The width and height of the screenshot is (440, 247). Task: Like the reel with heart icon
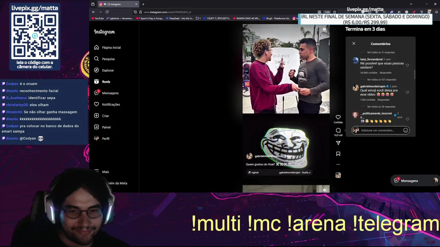tap(338, 117)
